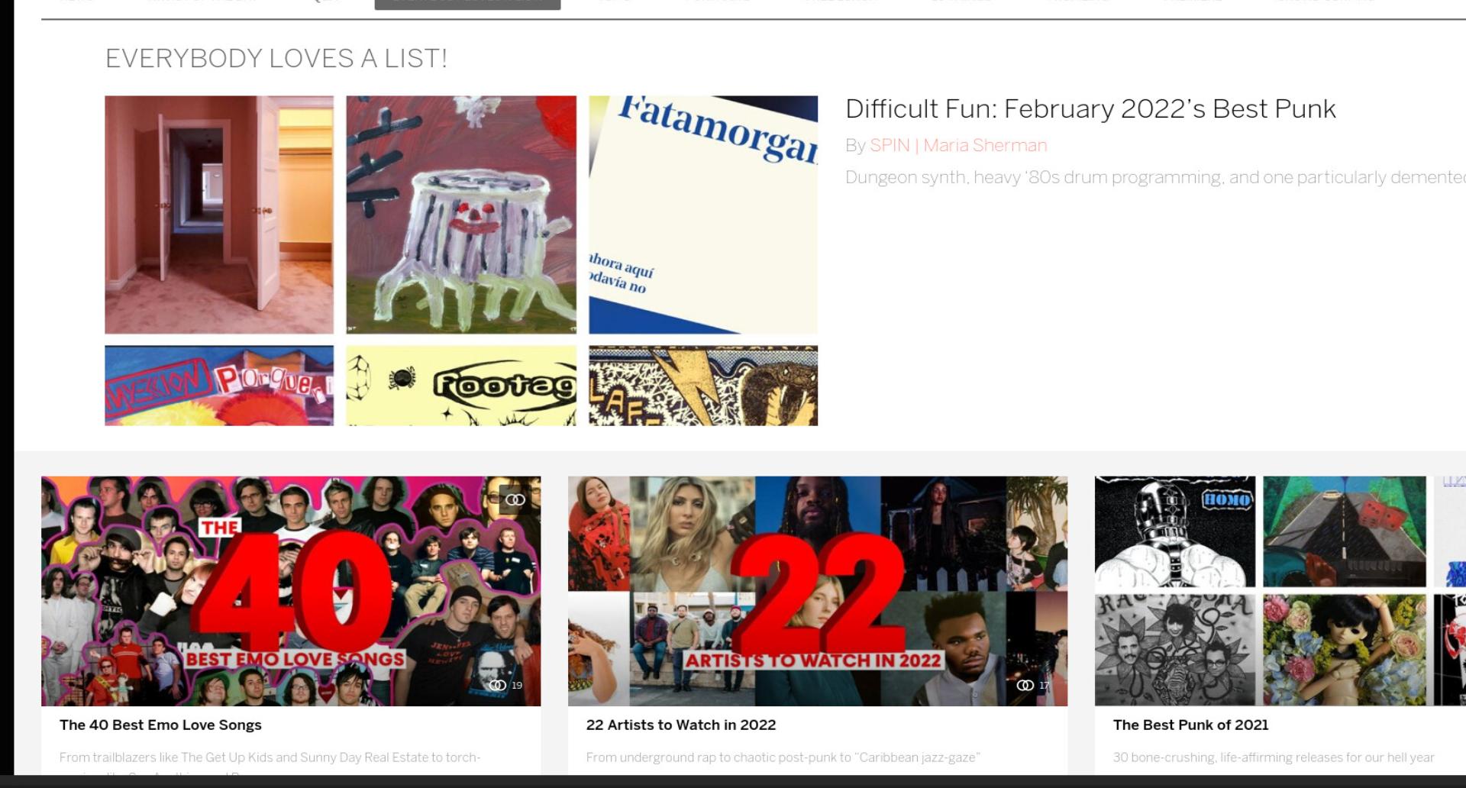Click the 19-photo gallery count icon
1466x788 pixels.
(498, 685)
